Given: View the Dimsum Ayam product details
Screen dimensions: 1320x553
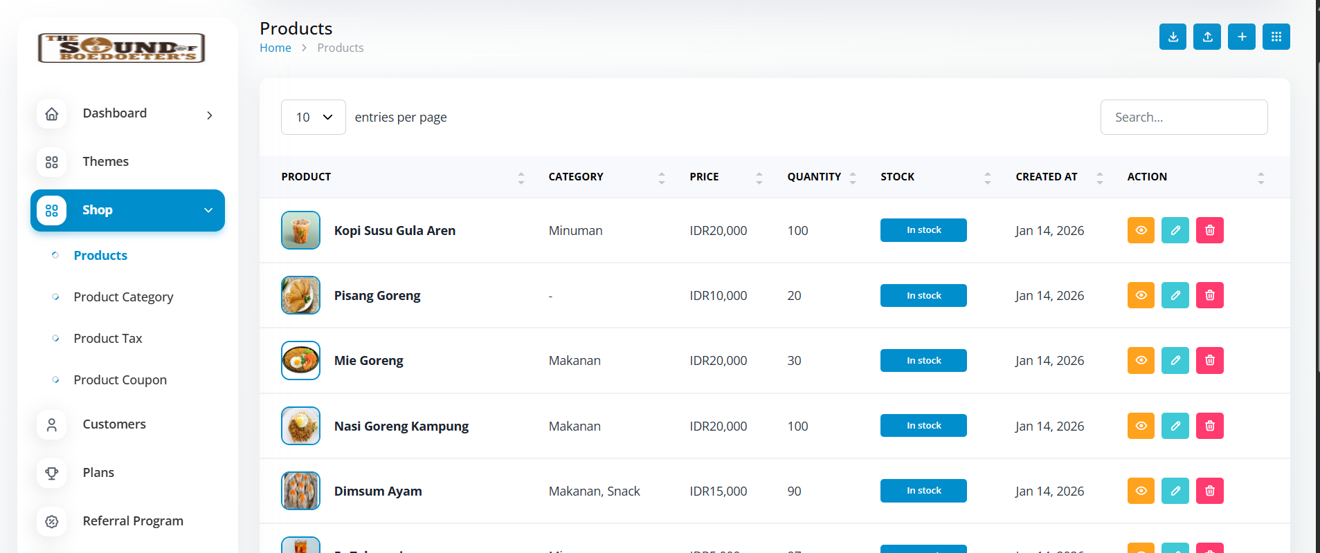Looking at the screenshot, I should tap(1141, 491).
